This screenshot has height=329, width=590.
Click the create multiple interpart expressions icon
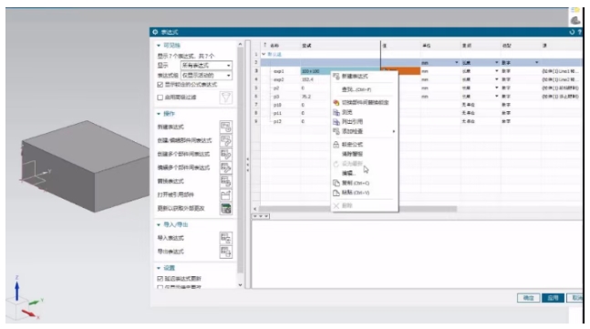[x=226, y=154]
